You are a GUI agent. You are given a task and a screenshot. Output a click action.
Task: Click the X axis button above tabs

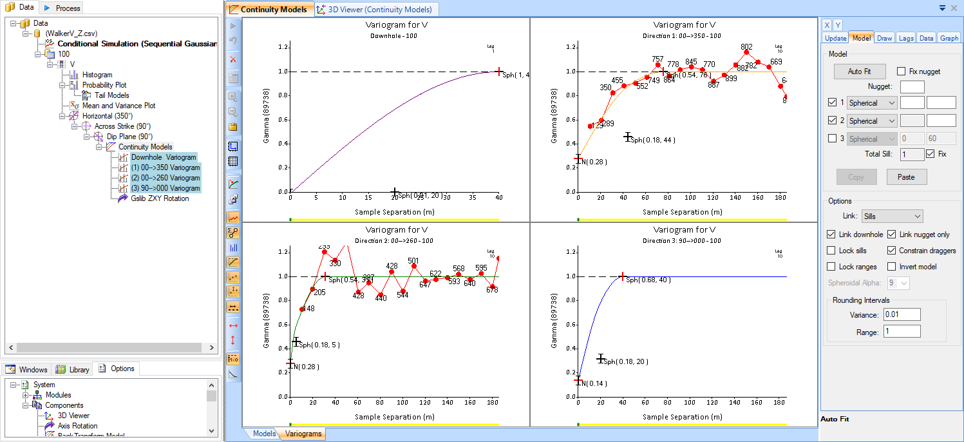click(x=827, y=25)
